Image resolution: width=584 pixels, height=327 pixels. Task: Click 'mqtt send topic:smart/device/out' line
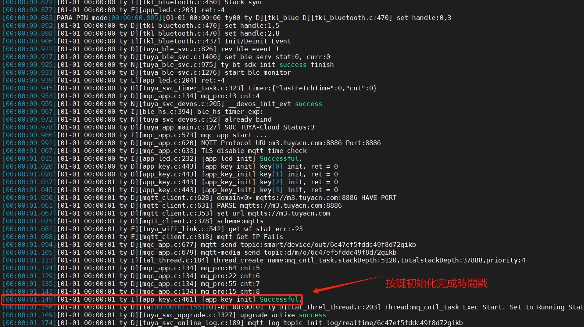[309, 244]
